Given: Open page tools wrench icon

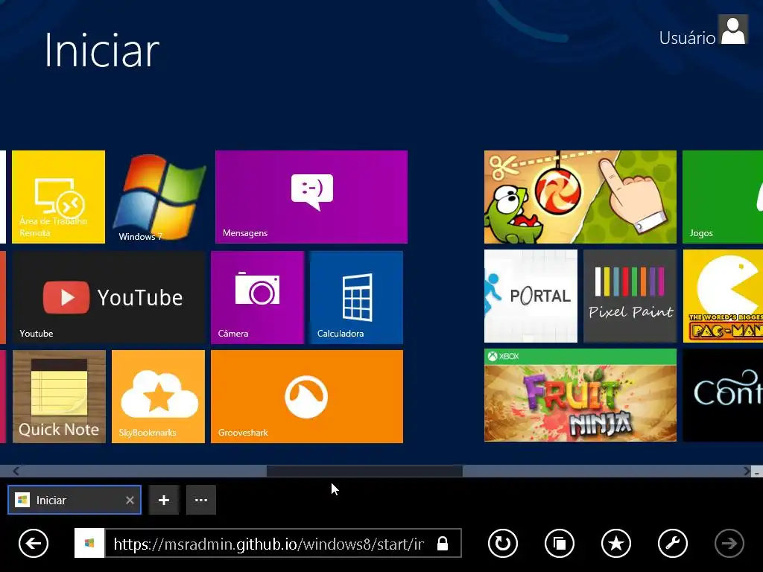Looking at the screenshot, I should [x=673, y=543].
